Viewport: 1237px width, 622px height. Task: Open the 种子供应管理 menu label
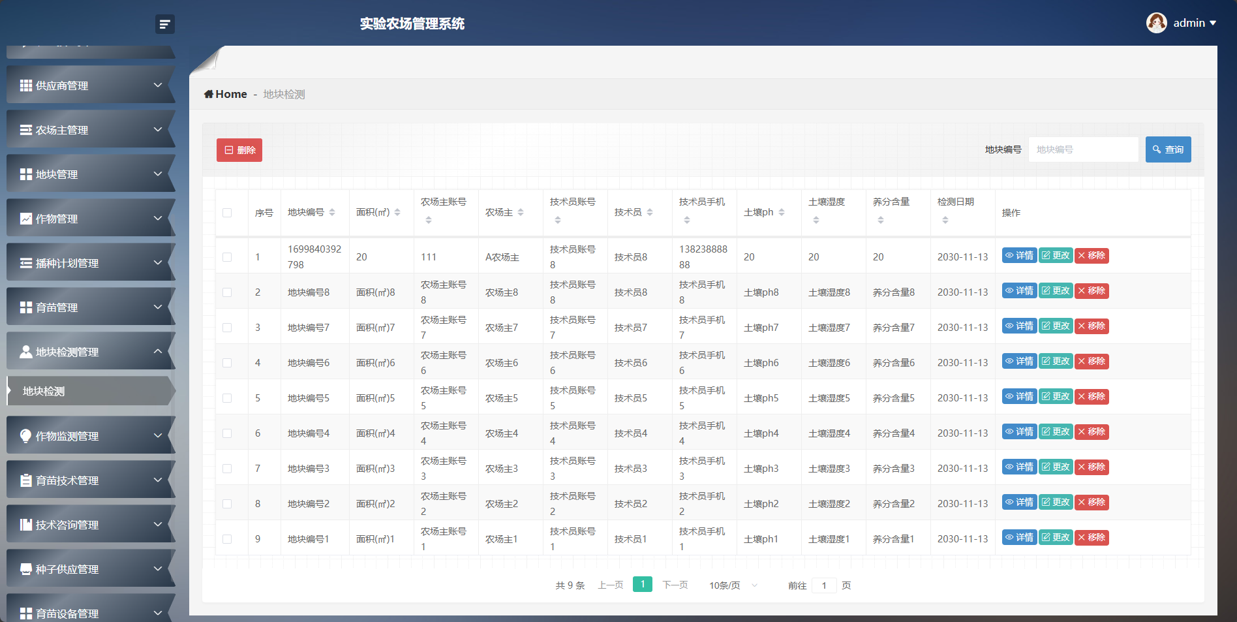(x=67, y=569)
